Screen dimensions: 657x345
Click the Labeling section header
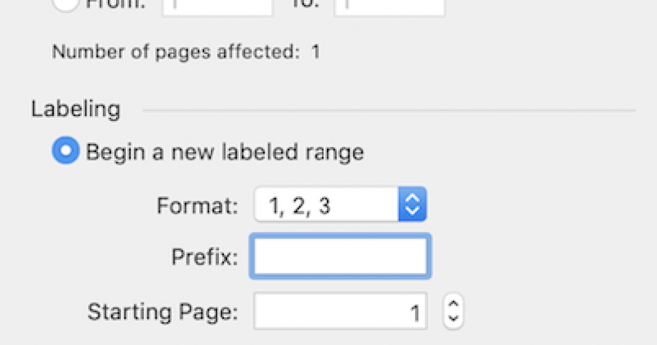76,108
